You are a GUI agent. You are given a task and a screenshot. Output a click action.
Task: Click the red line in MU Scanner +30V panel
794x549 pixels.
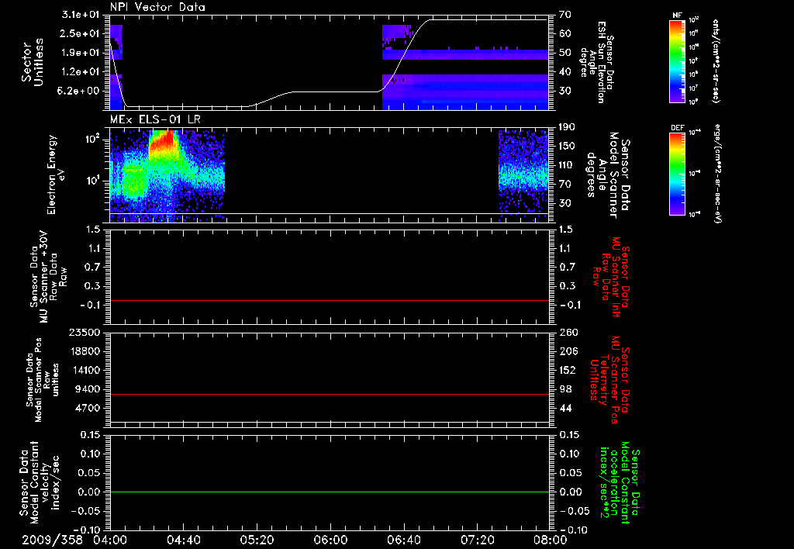point(330,300)
